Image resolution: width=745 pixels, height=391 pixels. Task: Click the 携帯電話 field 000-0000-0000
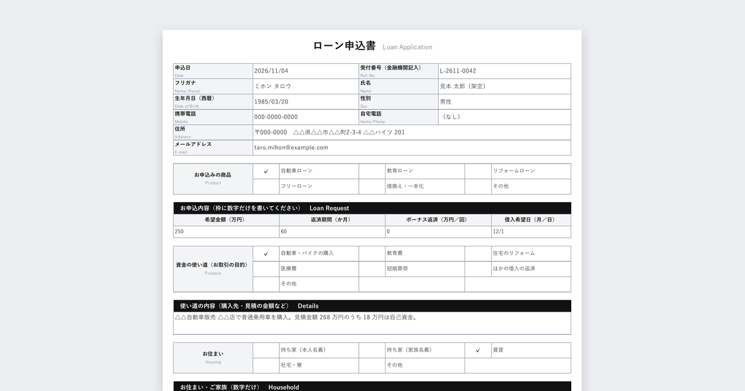tap(305, 117)
